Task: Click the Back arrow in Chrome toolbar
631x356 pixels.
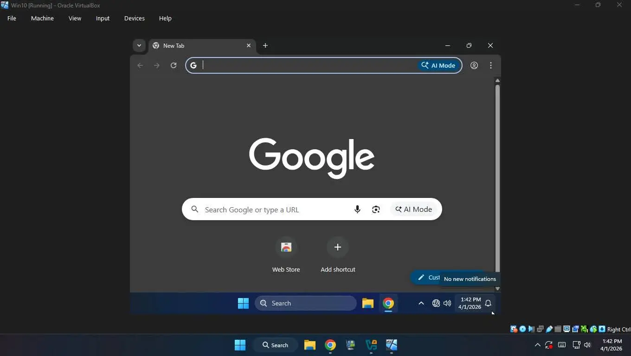Action: coord(140,65)
